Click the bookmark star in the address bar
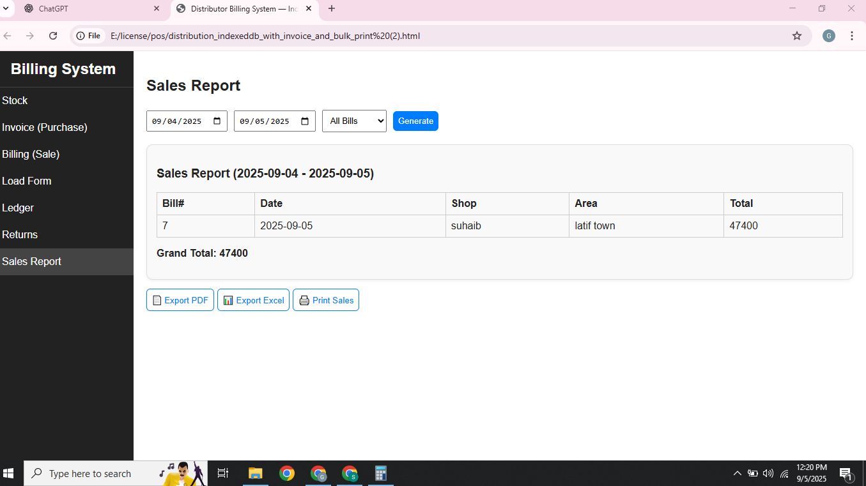The width and height of the screenshot is (866, 486). click(797, 36)
